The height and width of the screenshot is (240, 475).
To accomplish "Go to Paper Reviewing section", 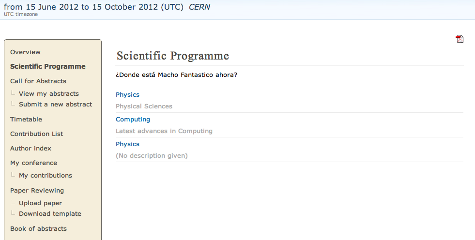I will pyautogui.click(x=37, y=191).
